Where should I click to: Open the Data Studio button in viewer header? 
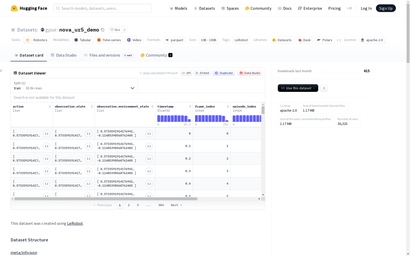[250, 73]
